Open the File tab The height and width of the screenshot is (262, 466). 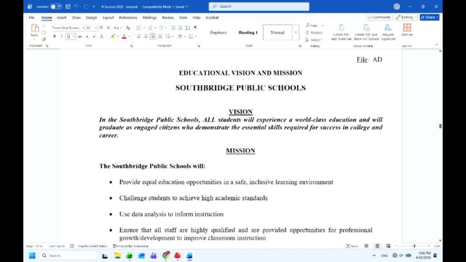(32, 17)
